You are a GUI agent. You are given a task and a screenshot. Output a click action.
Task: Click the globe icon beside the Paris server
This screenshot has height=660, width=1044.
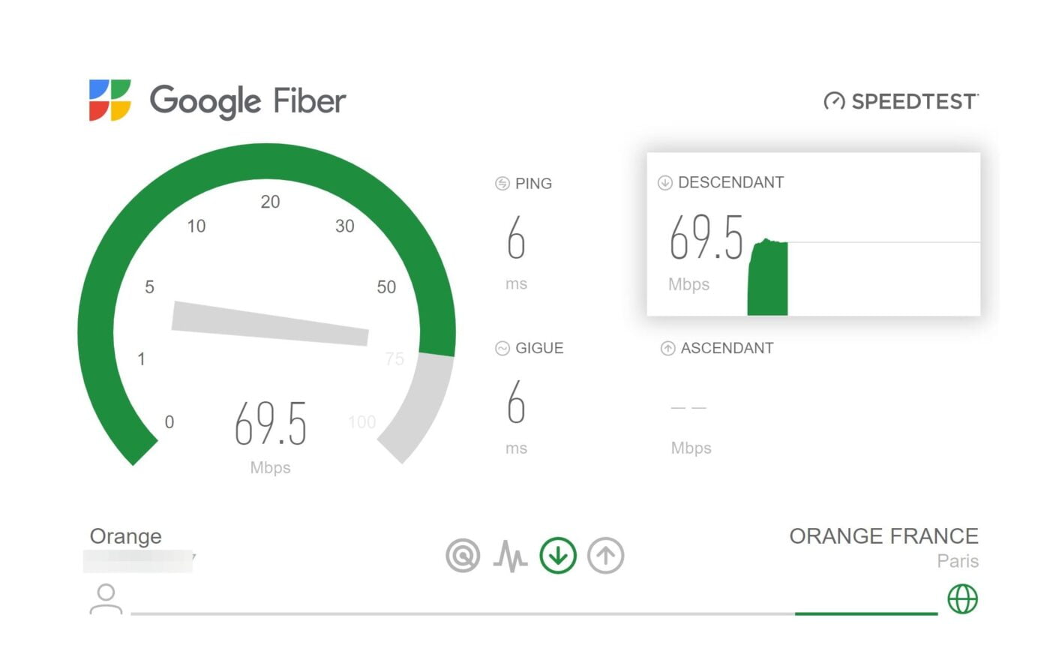[962, 599]
